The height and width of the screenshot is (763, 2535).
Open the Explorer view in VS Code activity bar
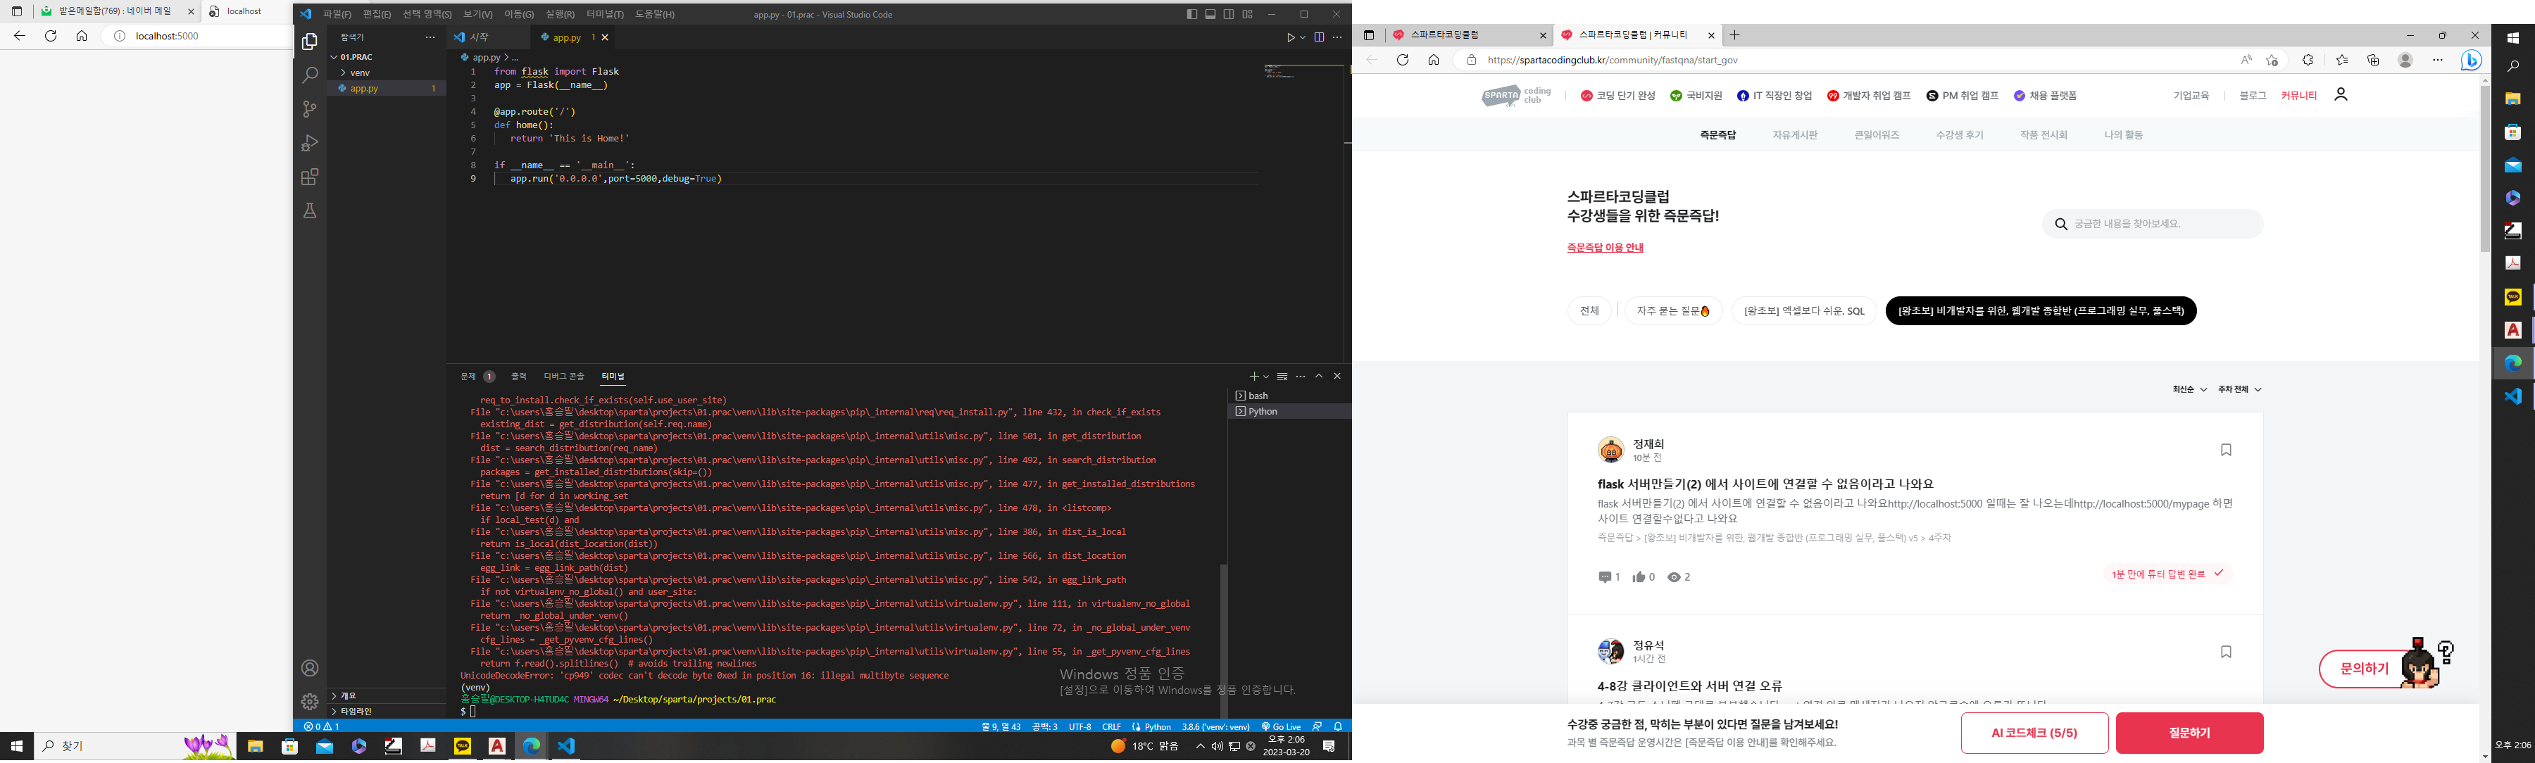(310, 42)
